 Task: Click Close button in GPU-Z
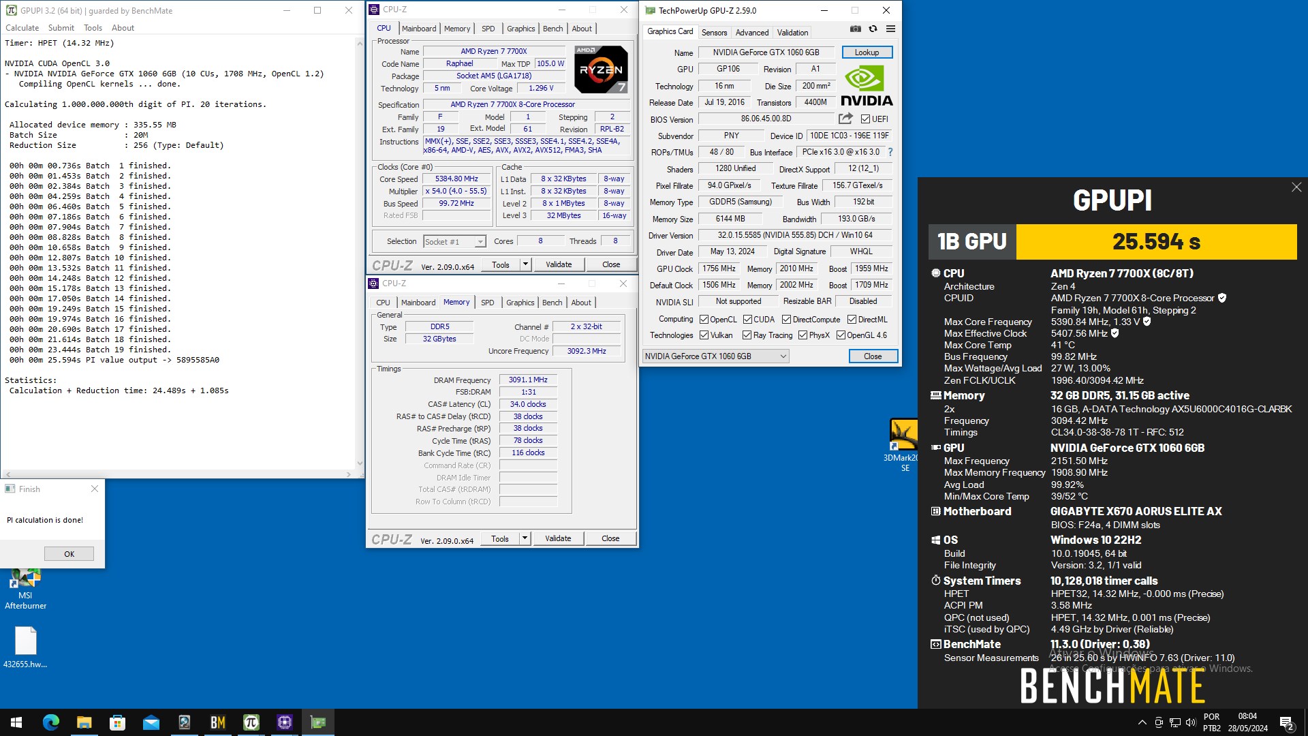coord(873,356)
